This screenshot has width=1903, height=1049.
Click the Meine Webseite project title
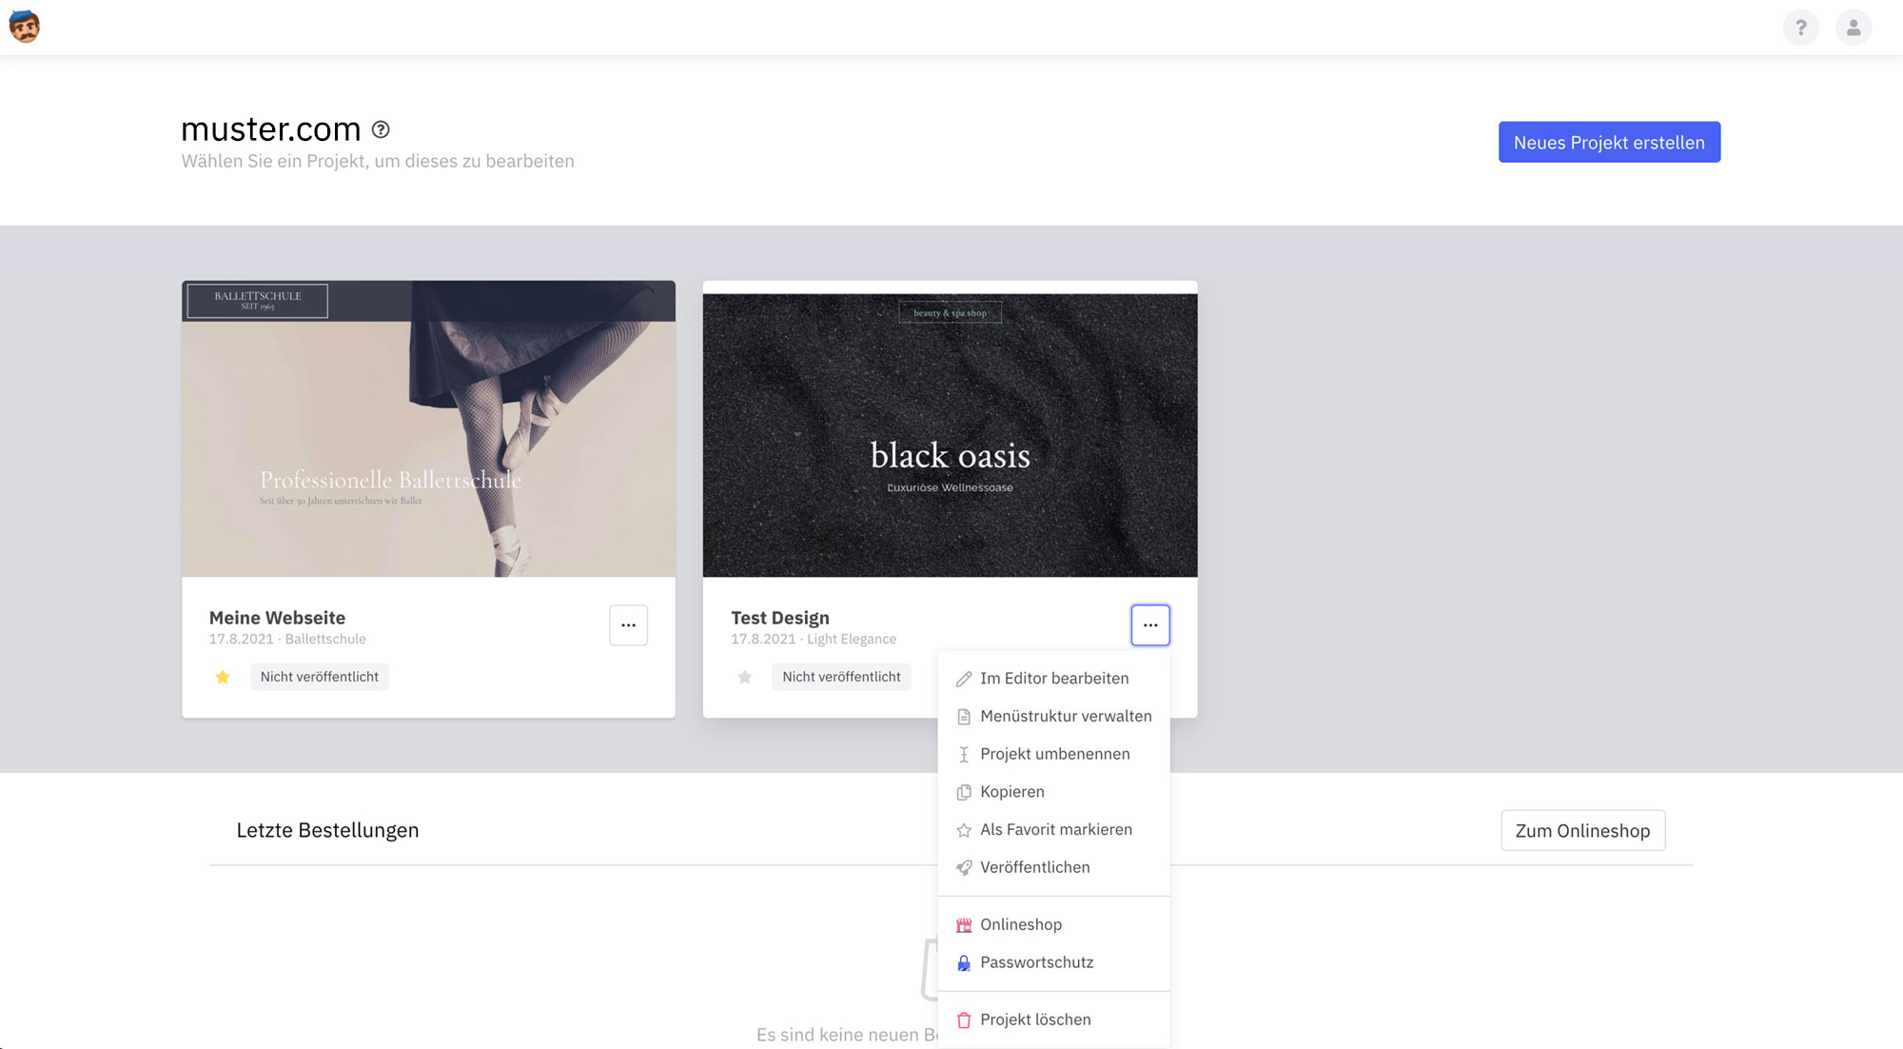tap(277, 618)
